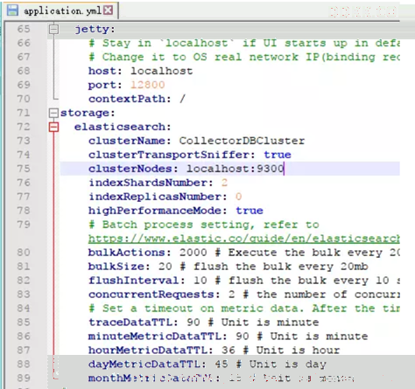Click the 'concurrentRequests: 2' text

pyautogui.click(x=162, y=295)
